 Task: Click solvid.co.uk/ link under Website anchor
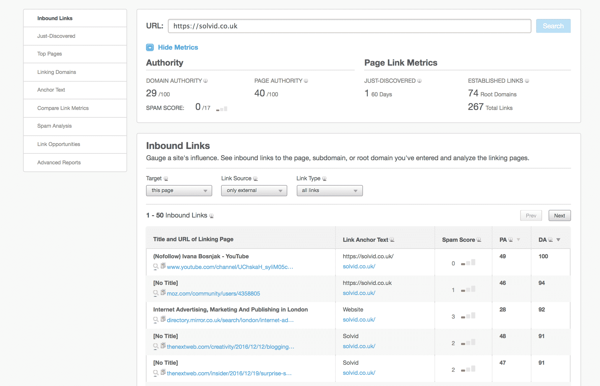pyautogui.click(x=359, y=319)
